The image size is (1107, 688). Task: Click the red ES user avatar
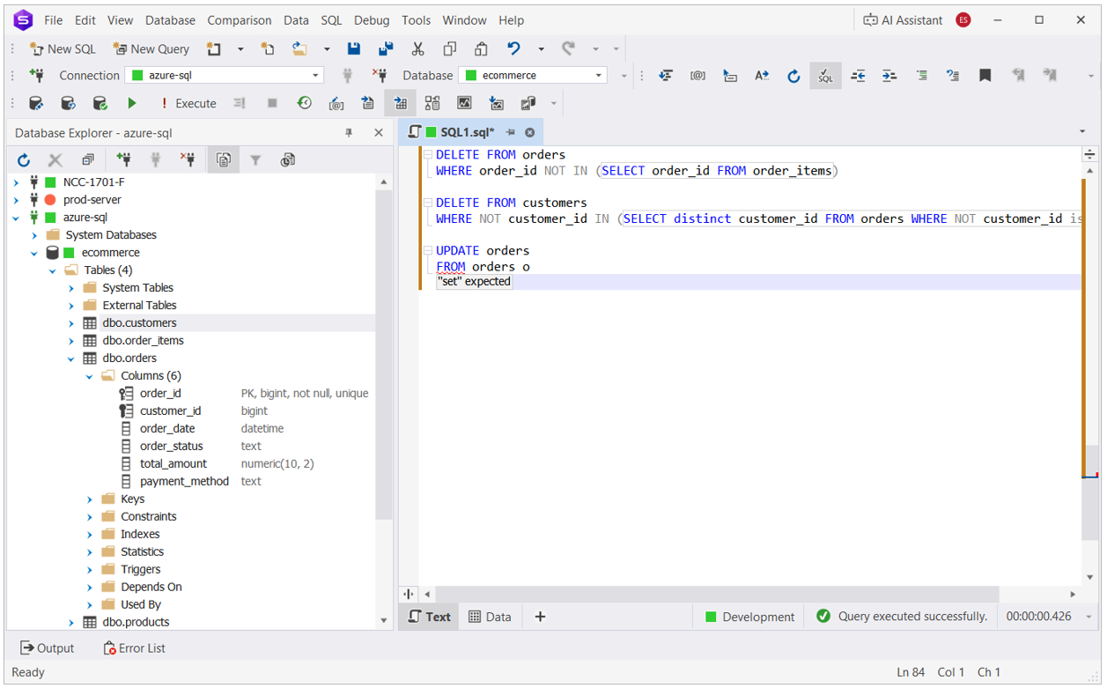[x=963, y=20]
